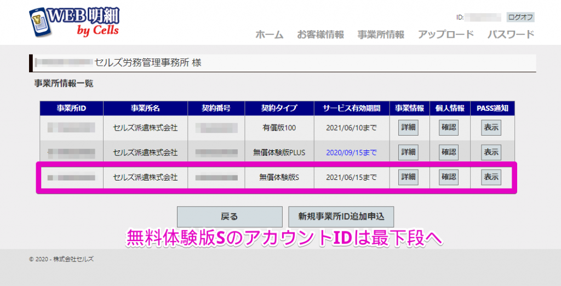This screenshot has width=561, height=286.
Task: Click the blue 2020/09/15まで date
Action: [352, 153]
